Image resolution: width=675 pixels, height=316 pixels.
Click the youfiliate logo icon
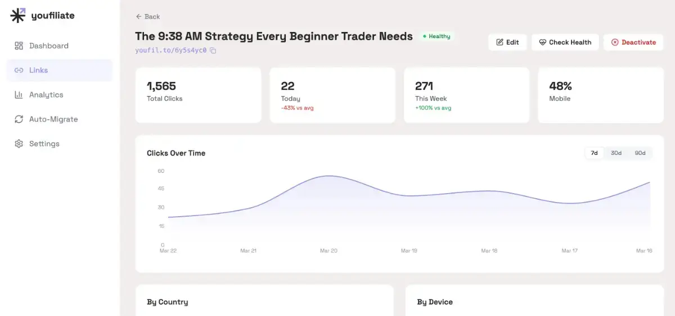[18, 16]
